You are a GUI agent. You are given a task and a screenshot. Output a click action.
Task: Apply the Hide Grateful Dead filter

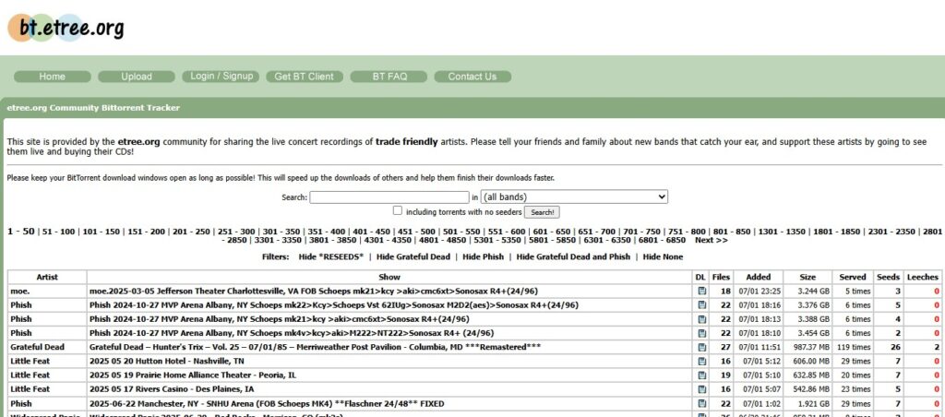click(413, 256)
